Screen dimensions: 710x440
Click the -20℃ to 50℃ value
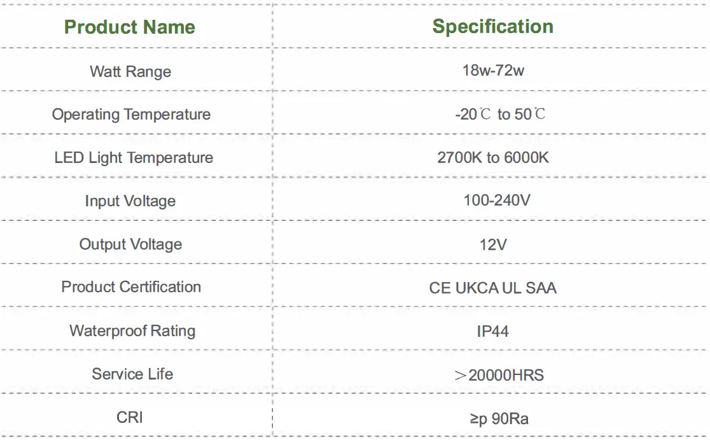(500, 115)
